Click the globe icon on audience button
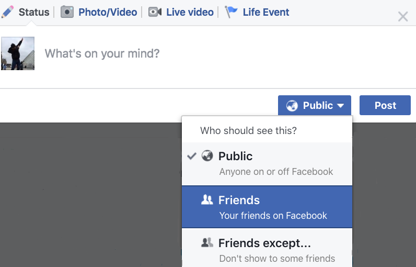Image resolution: width=416 pixels, height=267 pixels. (x=292, y=106)
